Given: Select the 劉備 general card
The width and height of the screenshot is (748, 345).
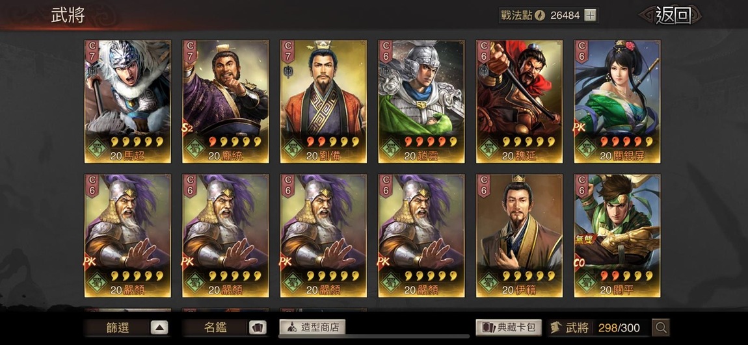Looking at the screenshot, I should [x=323, y=101].
